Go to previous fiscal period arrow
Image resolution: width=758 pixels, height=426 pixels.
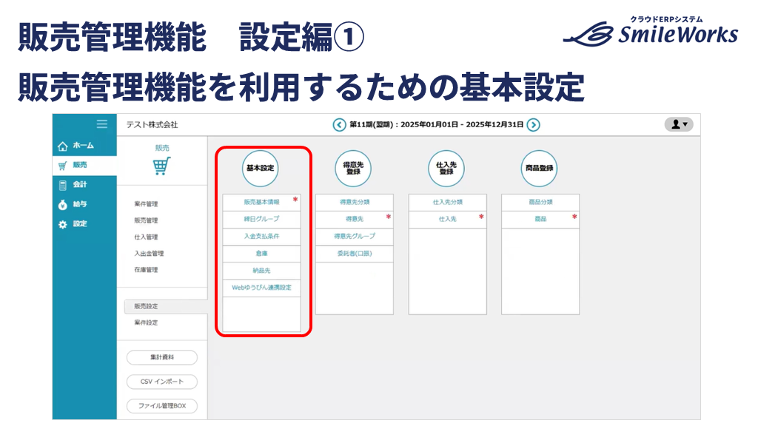[x=339, y=124]
